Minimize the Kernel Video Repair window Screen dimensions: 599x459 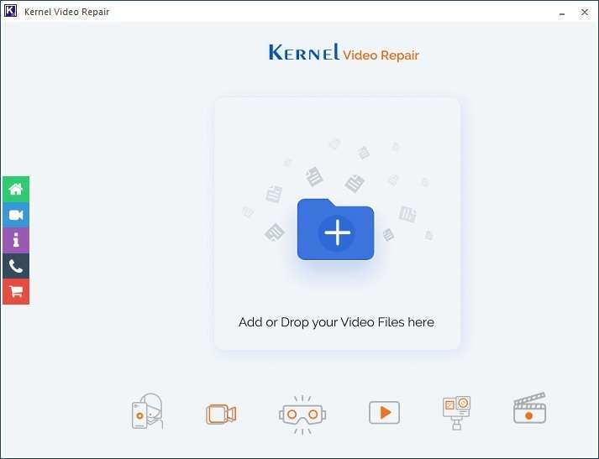562,13
